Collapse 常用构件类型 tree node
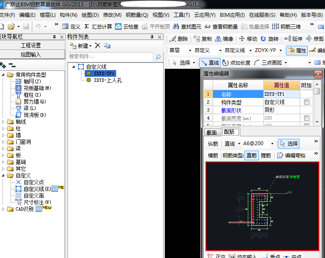The height and width of the screenshot is (258, 325). (3, 75)
